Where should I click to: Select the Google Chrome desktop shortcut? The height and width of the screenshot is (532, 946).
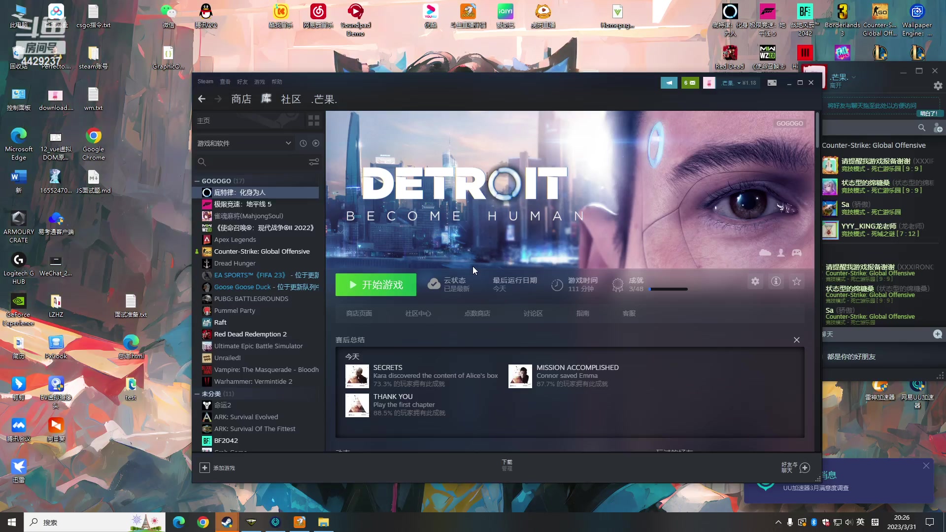coord(94,144)
